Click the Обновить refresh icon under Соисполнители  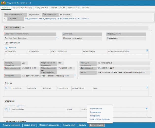pyautogui.click(x=6, y=47)
